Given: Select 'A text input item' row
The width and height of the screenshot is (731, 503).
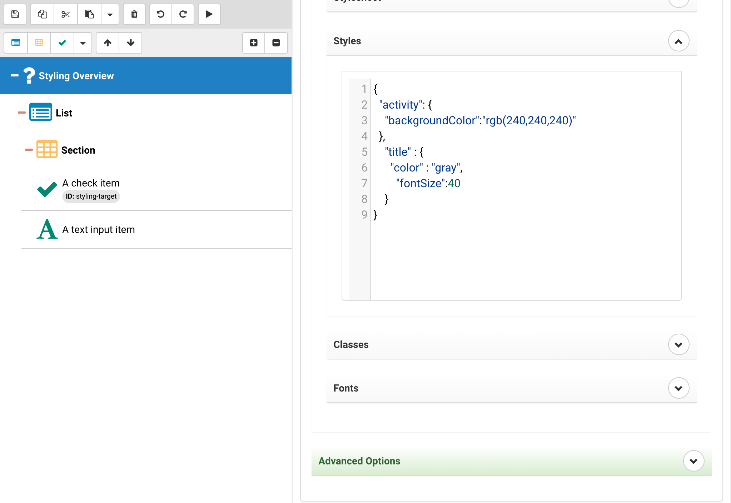Looking at the screenshot, I should coord(99,229).
